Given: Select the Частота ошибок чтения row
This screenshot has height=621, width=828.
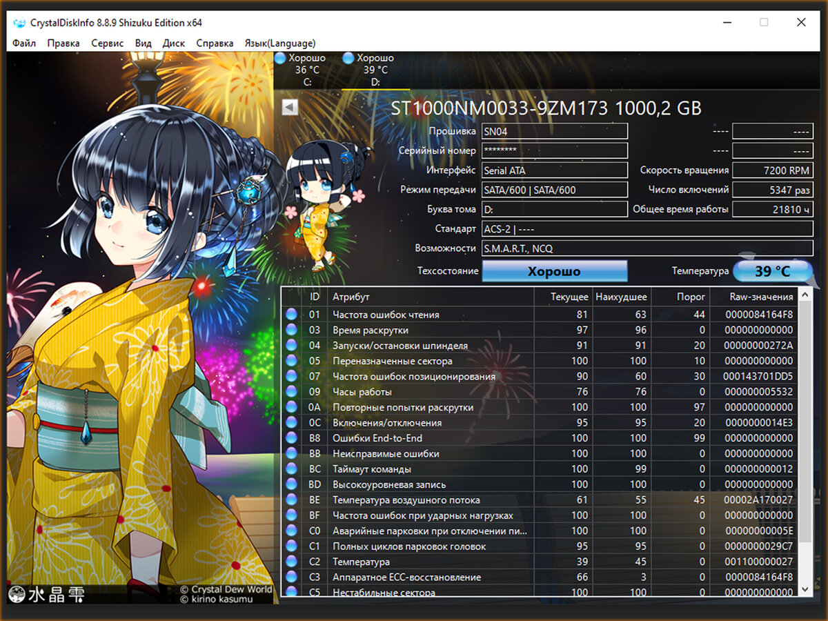Looking at the screenshot, I should [540, 315].
